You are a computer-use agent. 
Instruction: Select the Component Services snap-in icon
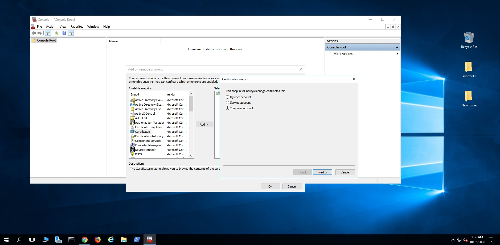[x=133, y=141]
